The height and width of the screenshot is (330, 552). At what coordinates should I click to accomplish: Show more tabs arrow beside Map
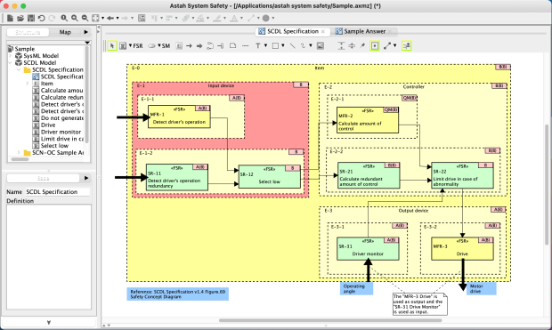coord(85,32)
